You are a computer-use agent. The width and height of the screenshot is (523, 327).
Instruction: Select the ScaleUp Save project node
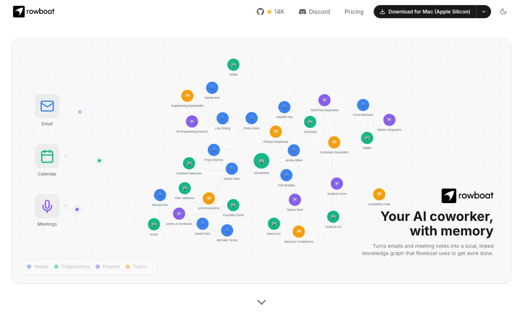click(337, 184)
